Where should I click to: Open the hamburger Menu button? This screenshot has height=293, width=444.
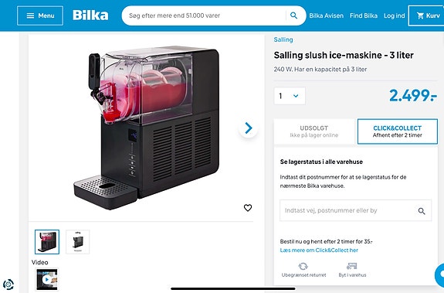(x=40, y=15)
